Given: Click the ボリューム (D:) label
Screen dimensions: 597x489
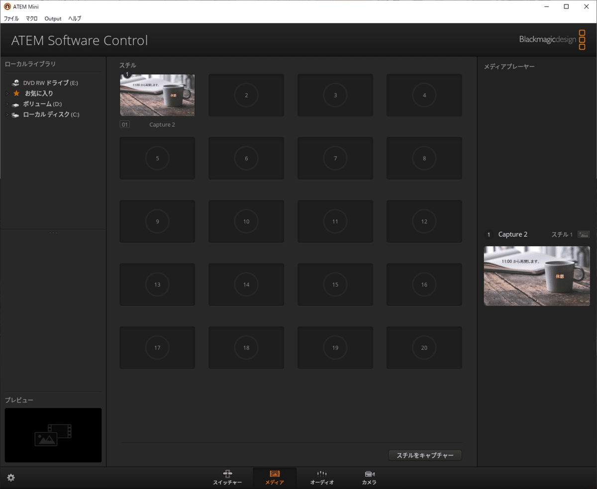Looking at the screenshot, I should click(x=42, y=104).
